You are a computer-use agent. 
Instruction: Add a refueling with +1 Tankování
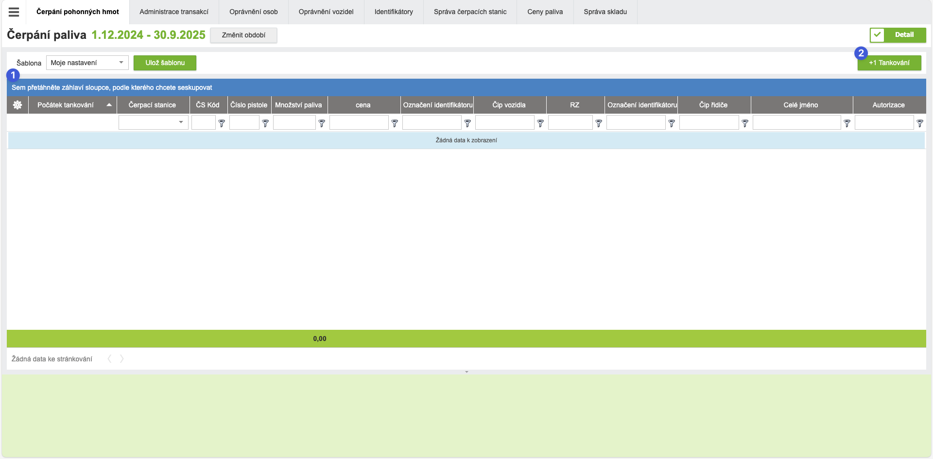click(x=889, y=63)
